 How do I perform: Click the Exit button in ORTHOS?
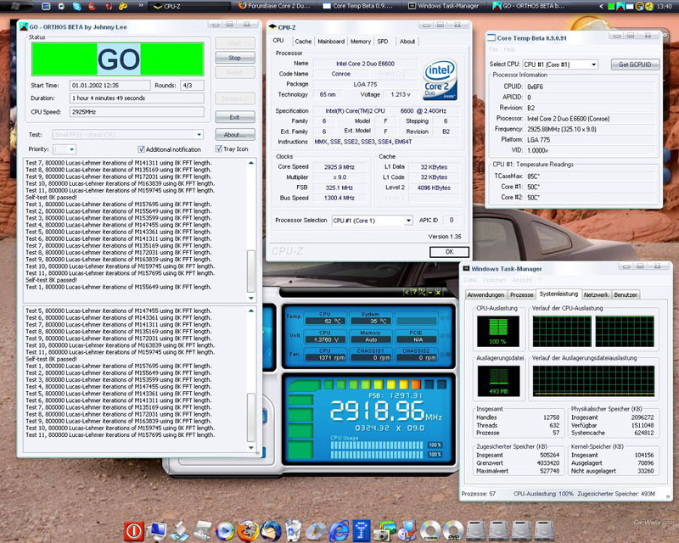(235, 117)
